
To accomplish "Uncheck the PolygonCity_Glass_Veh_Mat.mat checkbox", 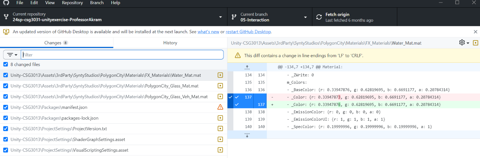I will (5, 96).
